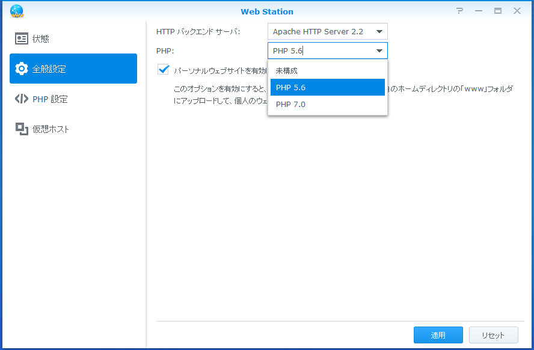Viewport: 534px width, 350px height.
Task: Click the status card icon beside 状態
Action: point(22,39)
